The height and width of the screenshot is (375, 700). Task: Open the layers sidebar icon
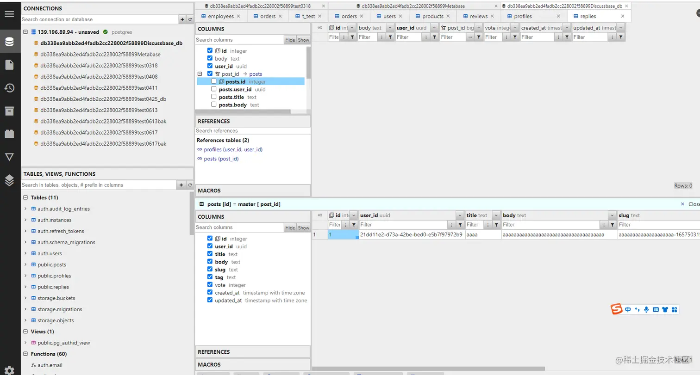click(x=9, y=180)
